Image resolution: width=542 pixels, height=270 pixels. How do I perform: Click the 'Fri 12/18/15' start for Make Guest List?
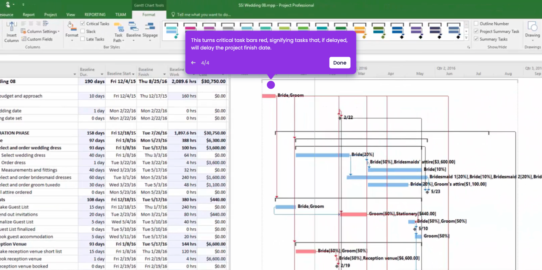121,207
